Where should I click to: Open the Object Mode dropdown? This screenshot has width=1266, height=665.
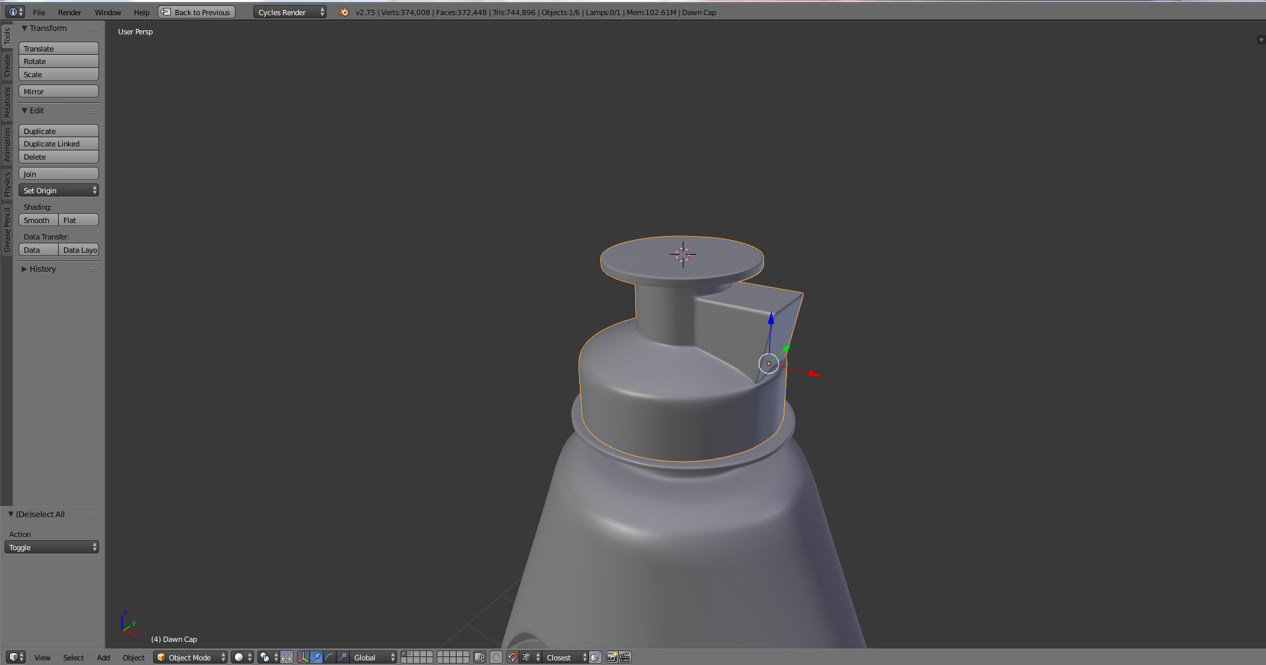[190, 657]
